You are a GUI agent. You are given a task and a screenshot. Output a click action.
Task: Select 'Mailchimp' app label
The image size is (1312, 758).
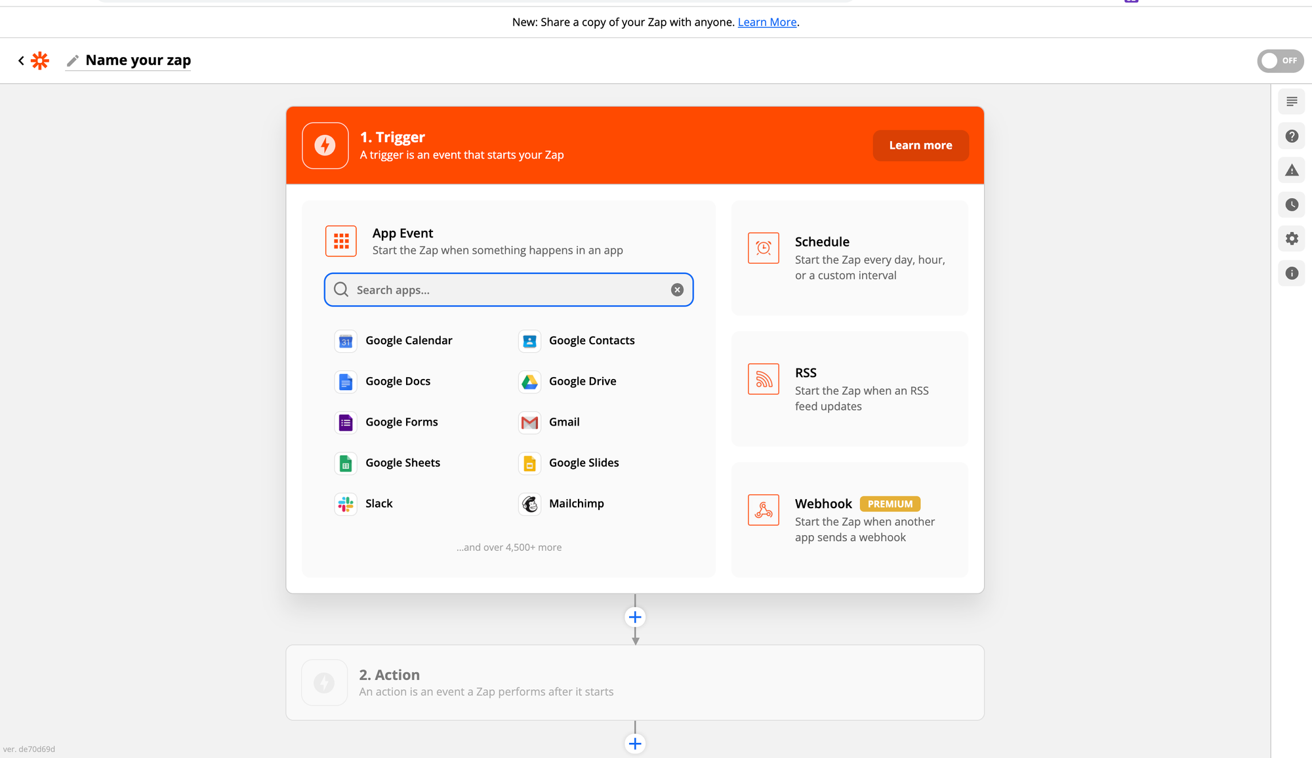pyautogui.click(x=577, y=504)
